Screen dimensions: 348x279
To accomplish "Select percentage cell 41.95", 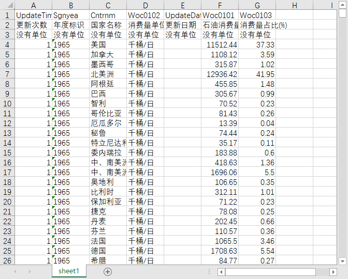I will tap(257, 74).
